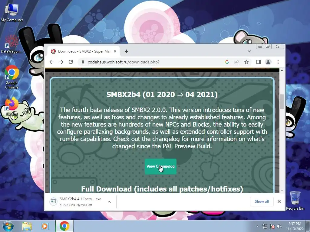Click the Google icon in address bar
The image size is (310, 232).
tap(227, 62)
